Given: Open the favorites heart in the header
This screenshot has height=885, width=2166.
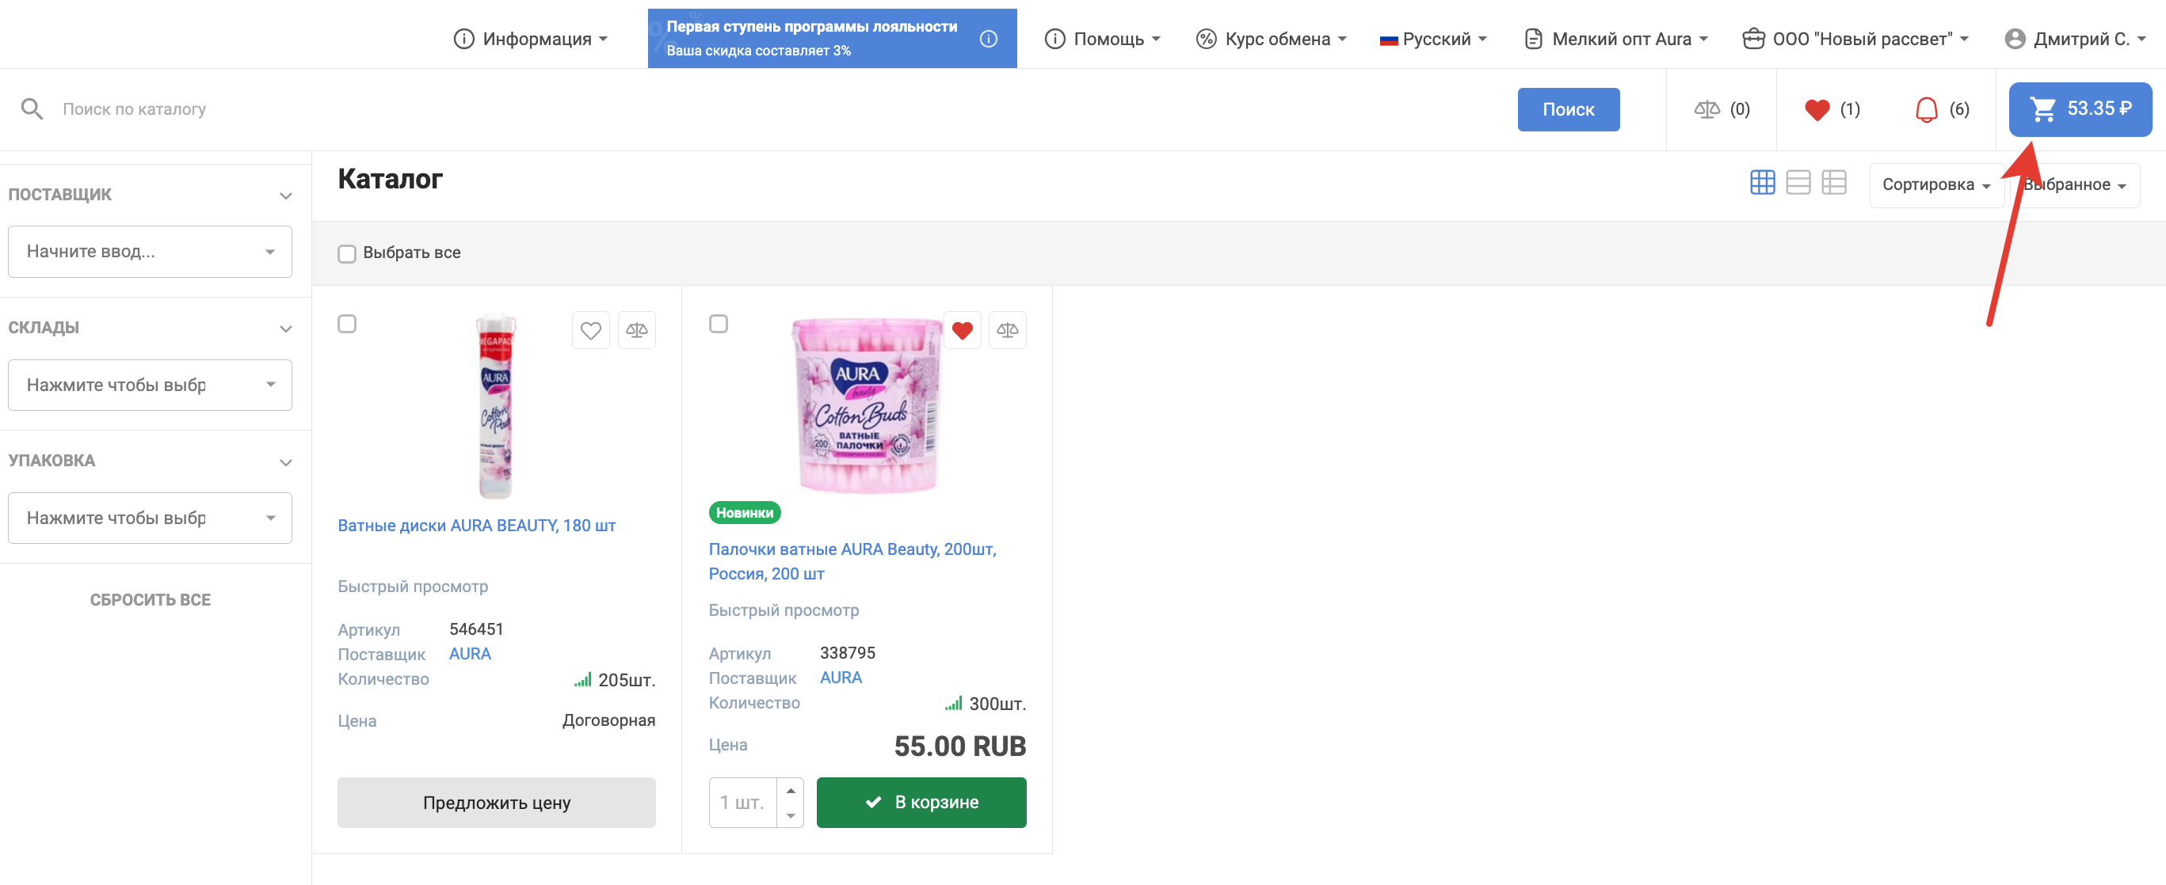Looking at the screenshot, I should 1817,109.
